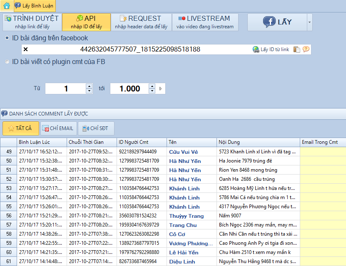Open profile link Thuỳyy Trang
This screenshot has width=346, height=266.
pos(187,216)
